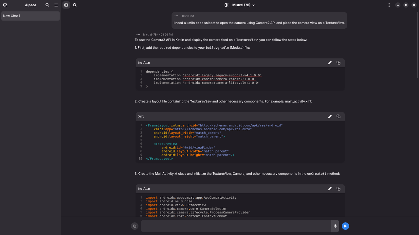Click the model manager icon beside Mistral
The width and height of the screenshot is (419, 235).
[227, 5]
